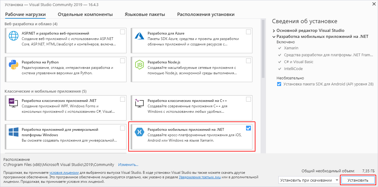
Task: Click the Xamarin mobile development icon
Action: [x=139, y=132]
